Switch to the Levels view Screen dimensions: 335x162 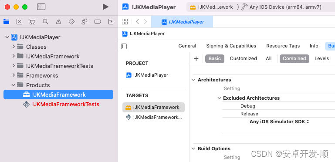click(321, 58)
